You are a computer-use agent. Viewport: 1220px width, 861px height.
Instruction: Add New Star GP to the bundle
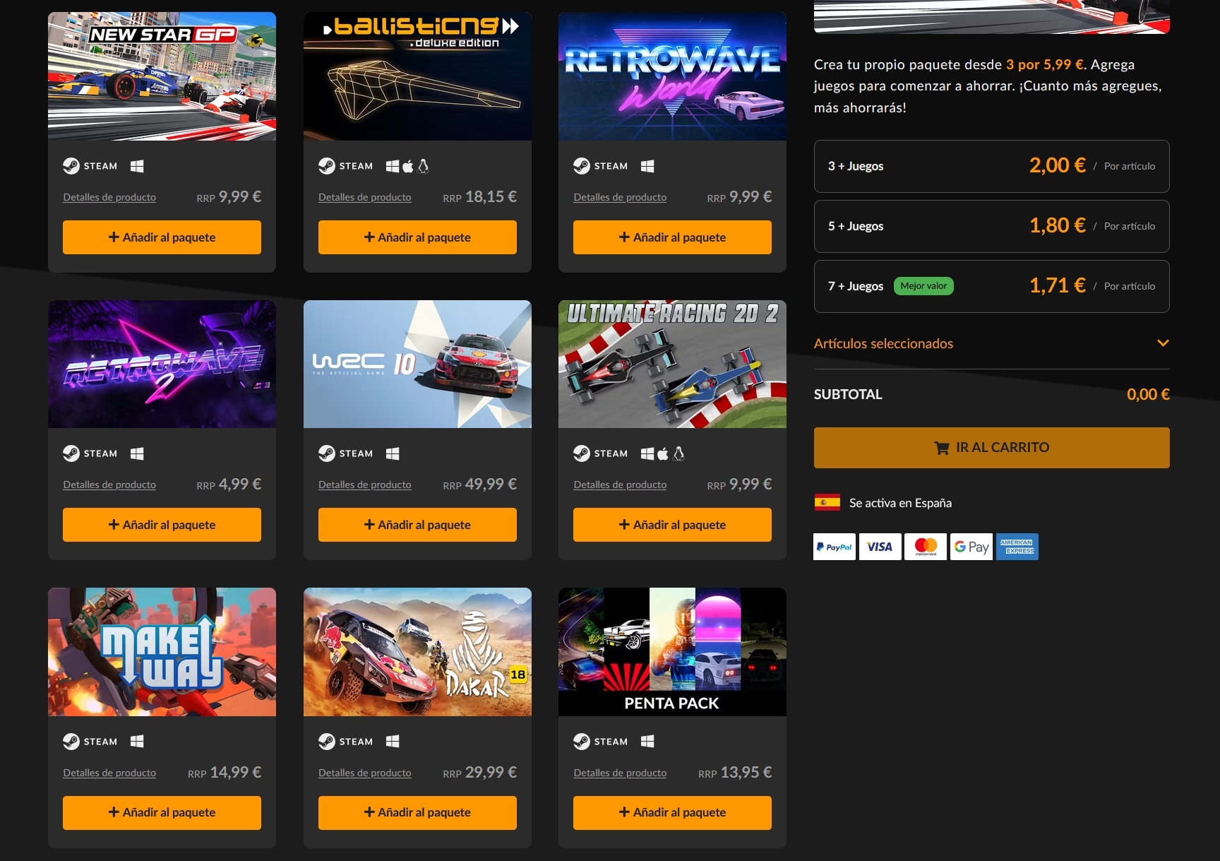[162, 237]
